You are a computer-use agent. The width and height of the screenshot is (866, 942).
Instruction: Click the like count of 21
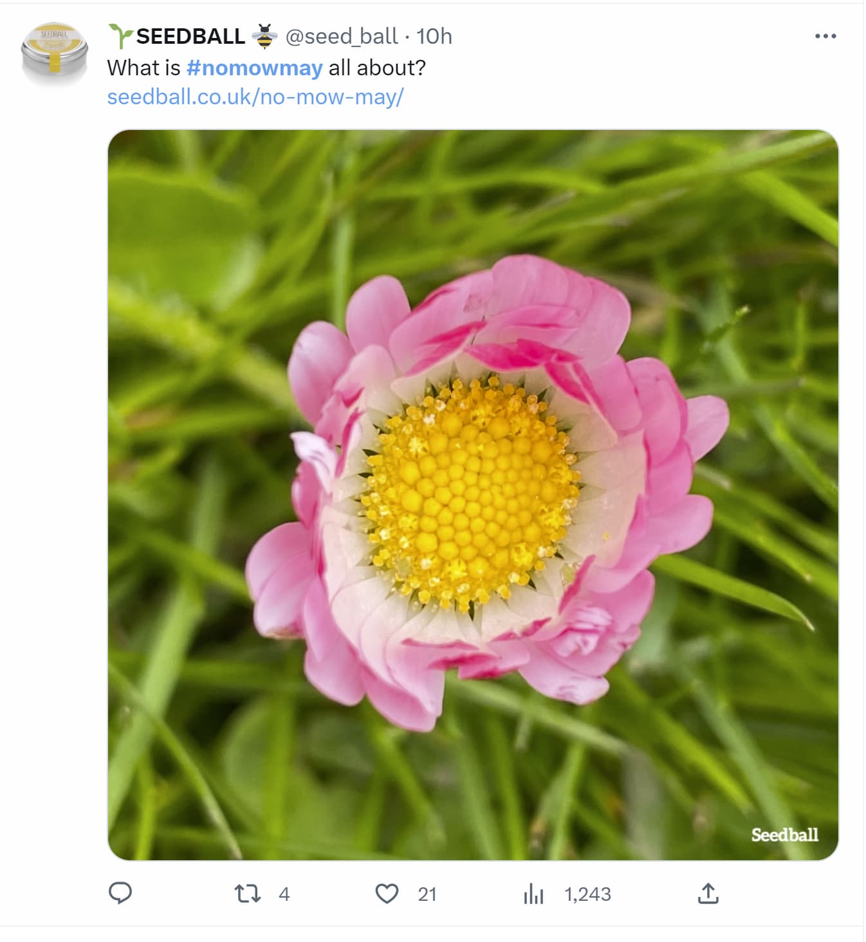pos(427,894)
